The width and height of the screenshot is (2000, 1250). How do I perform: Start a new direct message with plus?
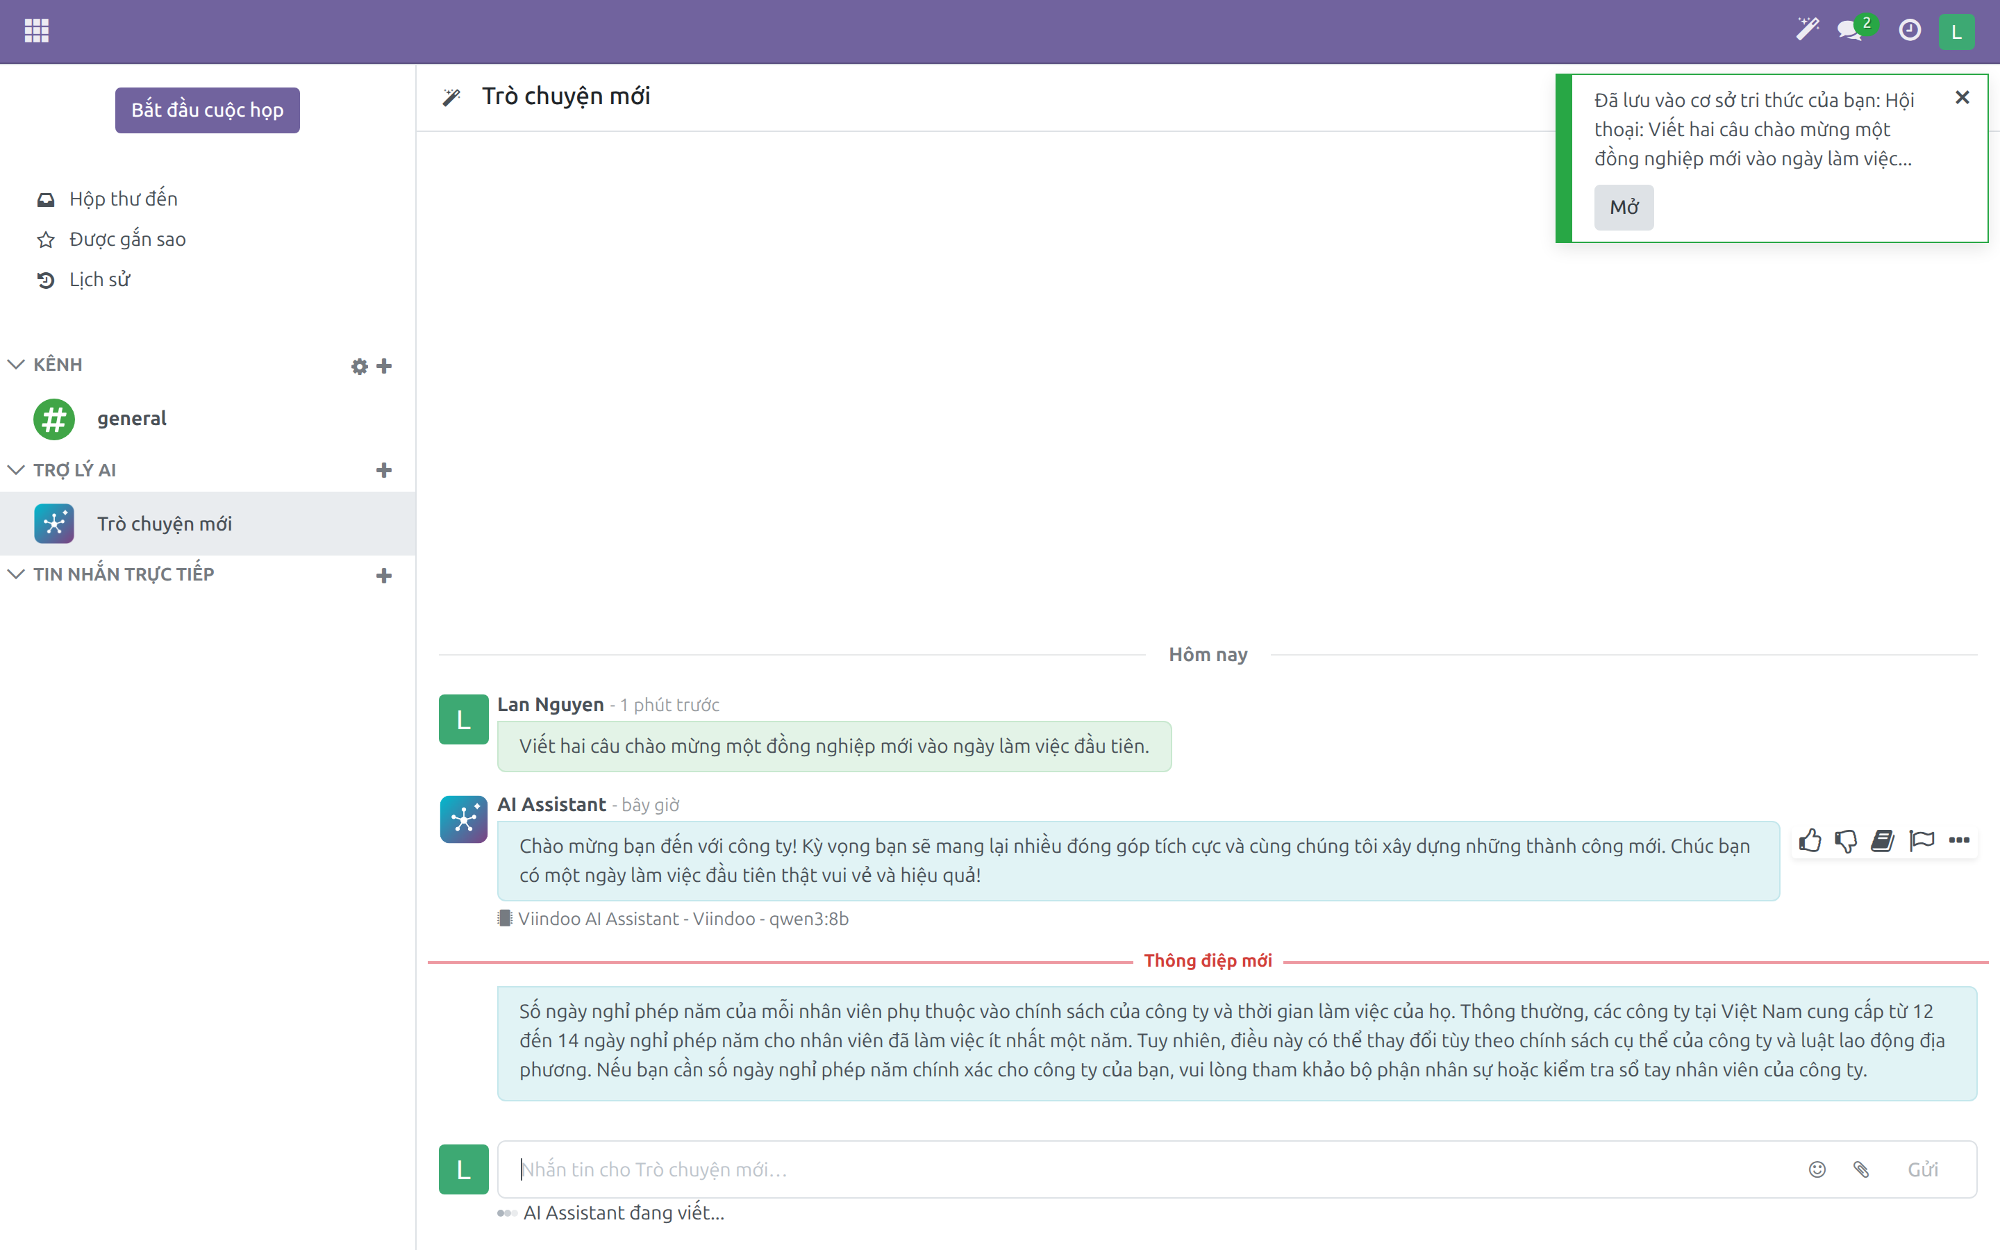[383, 576]
